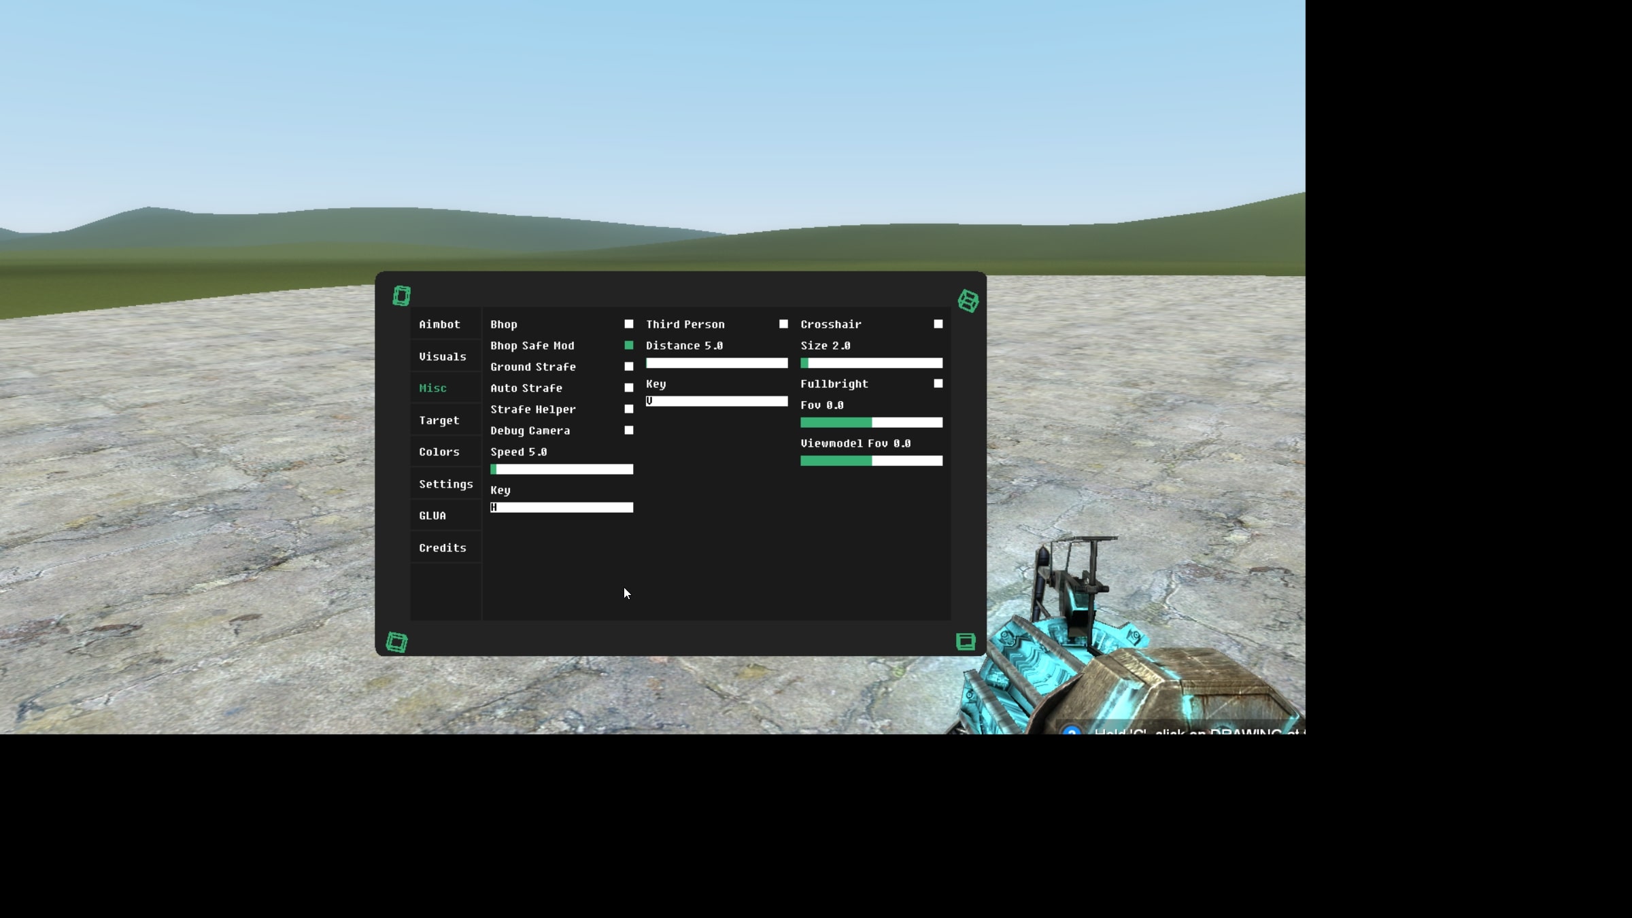Open the Visuals tab
1632x918 pixels.
pyautogui.click(x=443, y=356)
